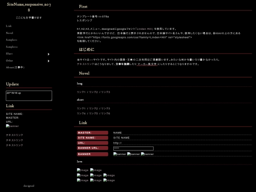Click リンク5 under short section
The height and width of the screenshot is (192, 256).
point(93,113)
